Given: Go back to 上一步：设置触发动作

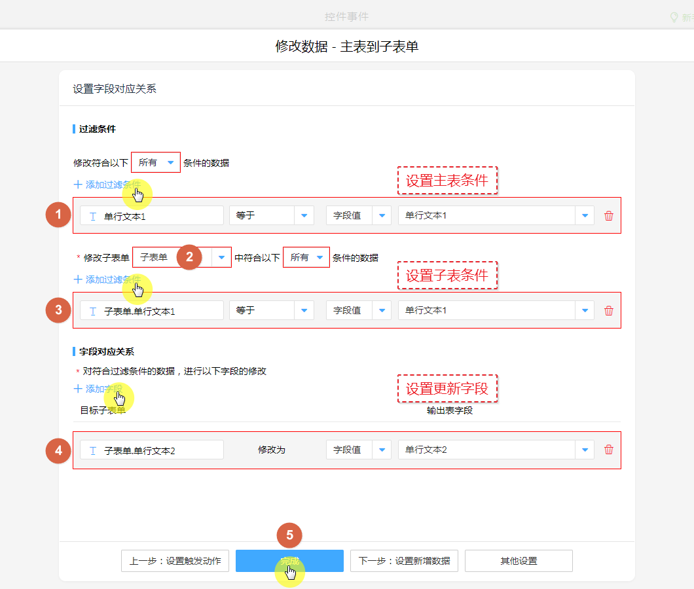Looking at the screenshot, I should pyautogui.click(x=175, y=561).
